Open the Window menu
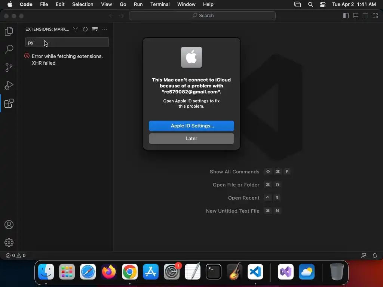Image resolution: width=383 pixels, height=287 pixels. [186, 4]
